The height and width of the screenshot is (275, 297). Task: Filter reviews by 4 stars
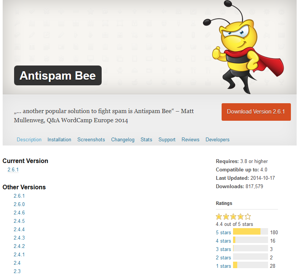click(223, 241)
